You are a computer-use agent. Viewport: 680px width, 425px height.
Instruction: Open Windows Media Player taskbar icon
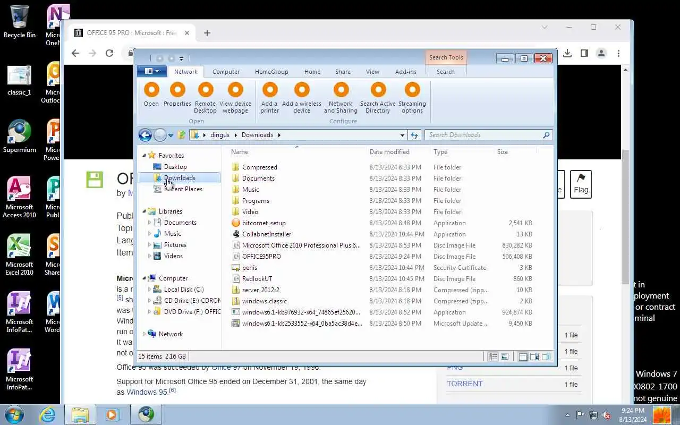[x=112, y=414]
